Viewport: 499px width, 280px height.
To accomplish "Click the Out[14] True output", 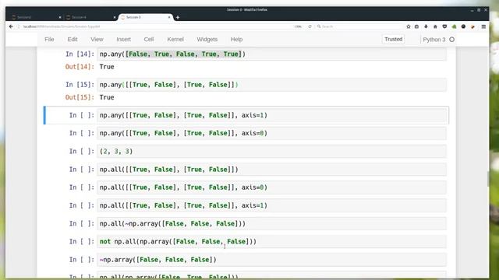I will (x=107, y=67).
